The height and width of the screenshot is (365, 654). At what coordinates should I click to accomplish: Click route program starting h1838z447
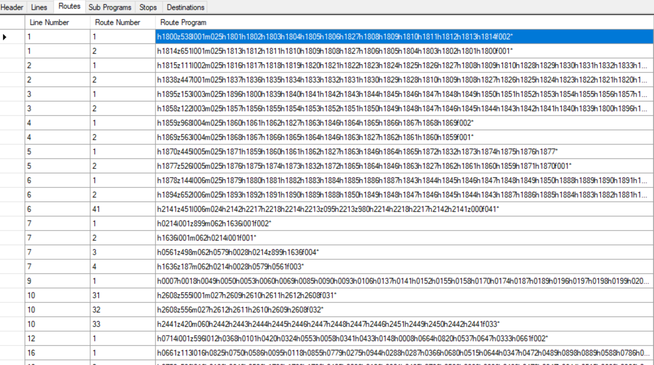click(405, 80)
